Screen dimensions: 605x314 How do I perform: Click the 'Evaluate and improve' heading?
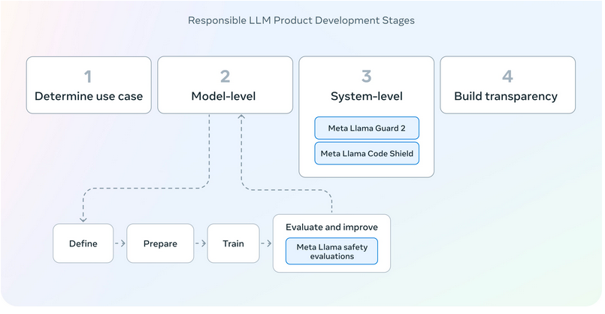[x=332, y=227]
